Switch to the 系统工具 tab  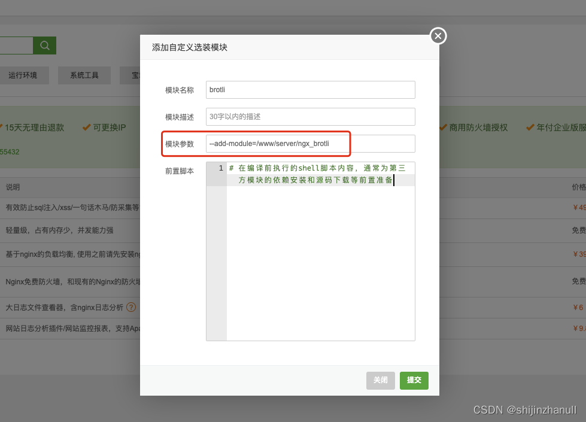click(x=84, y=75)
